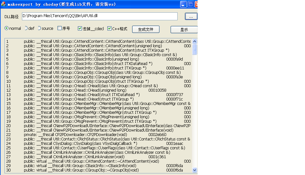Minimize the makeexport window

[183, 4]
